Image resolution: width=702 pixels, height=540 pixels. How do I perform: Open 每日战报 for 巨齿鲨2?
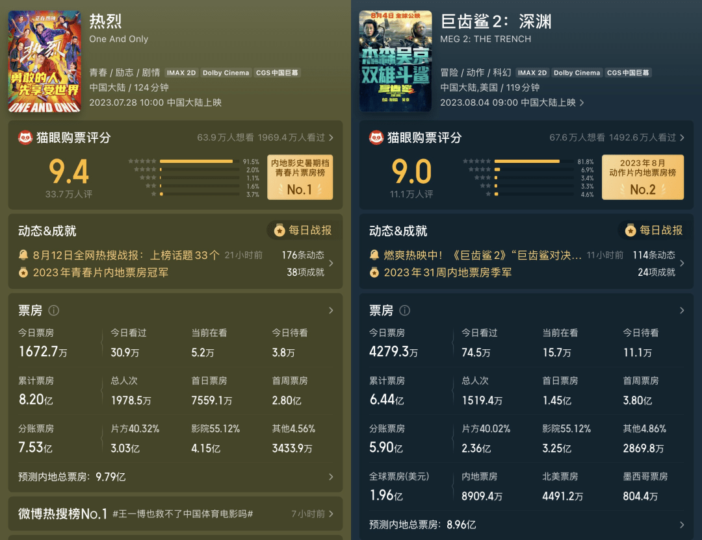[654, 230]
